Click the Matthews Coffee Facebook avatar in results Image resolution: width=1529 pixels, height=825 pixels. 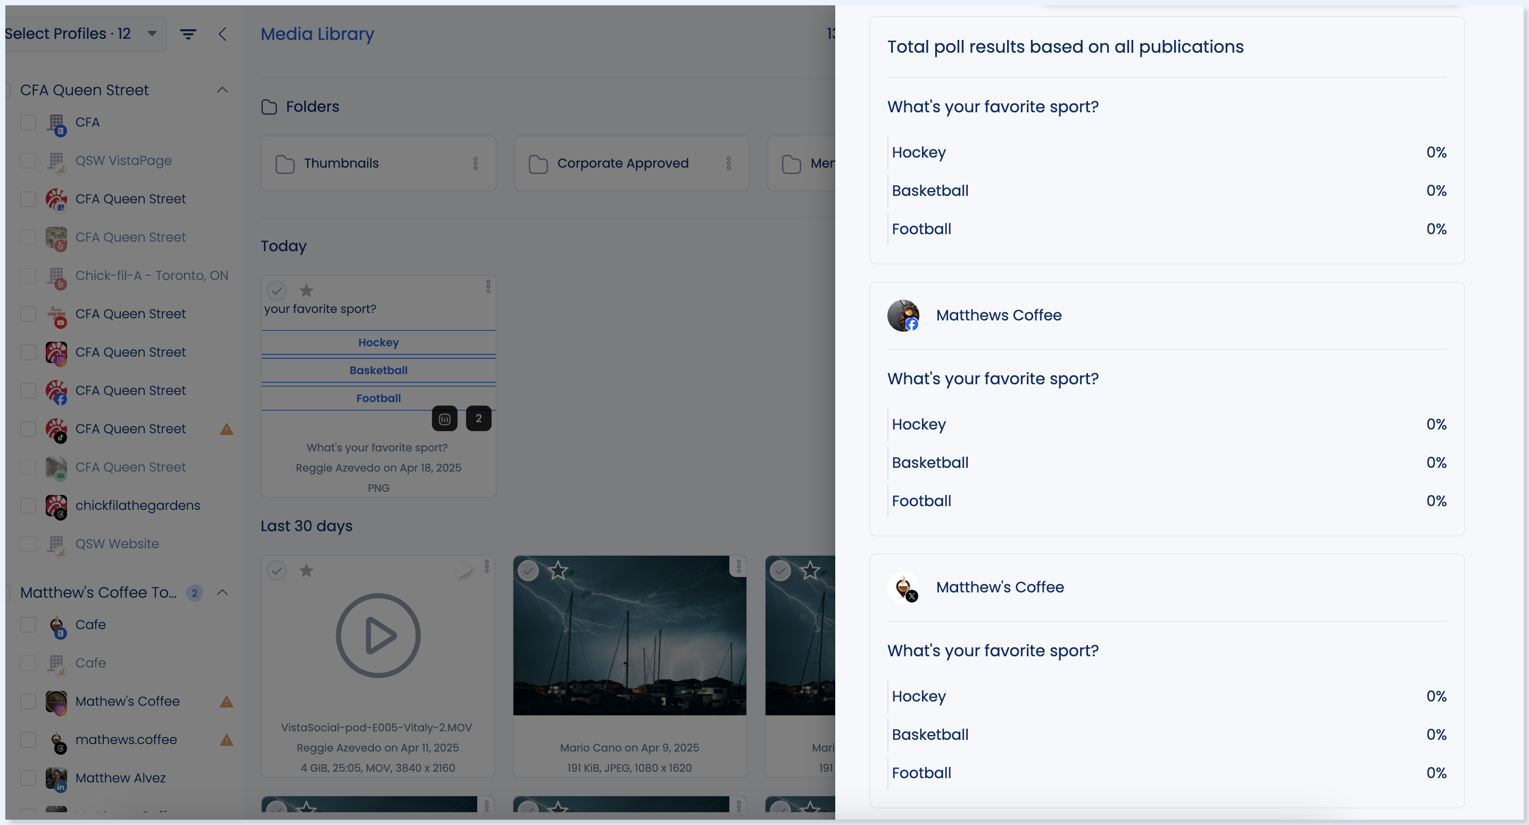[x=903, y=316]
